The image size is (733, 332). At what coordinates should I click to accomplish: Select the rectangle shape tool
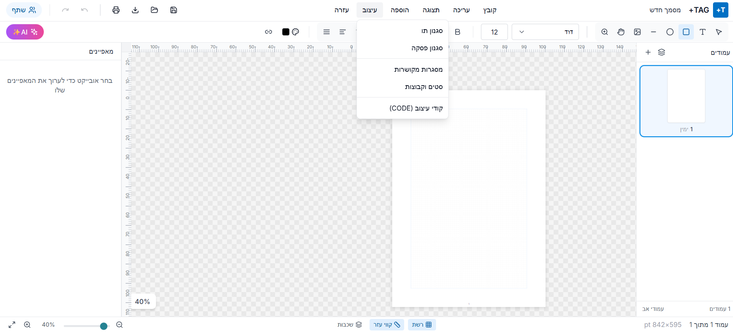coord(686,32)
